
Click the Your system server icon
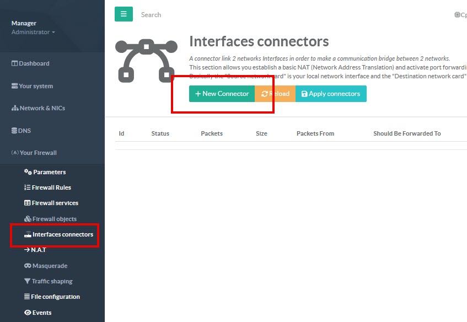click(15, 86)
